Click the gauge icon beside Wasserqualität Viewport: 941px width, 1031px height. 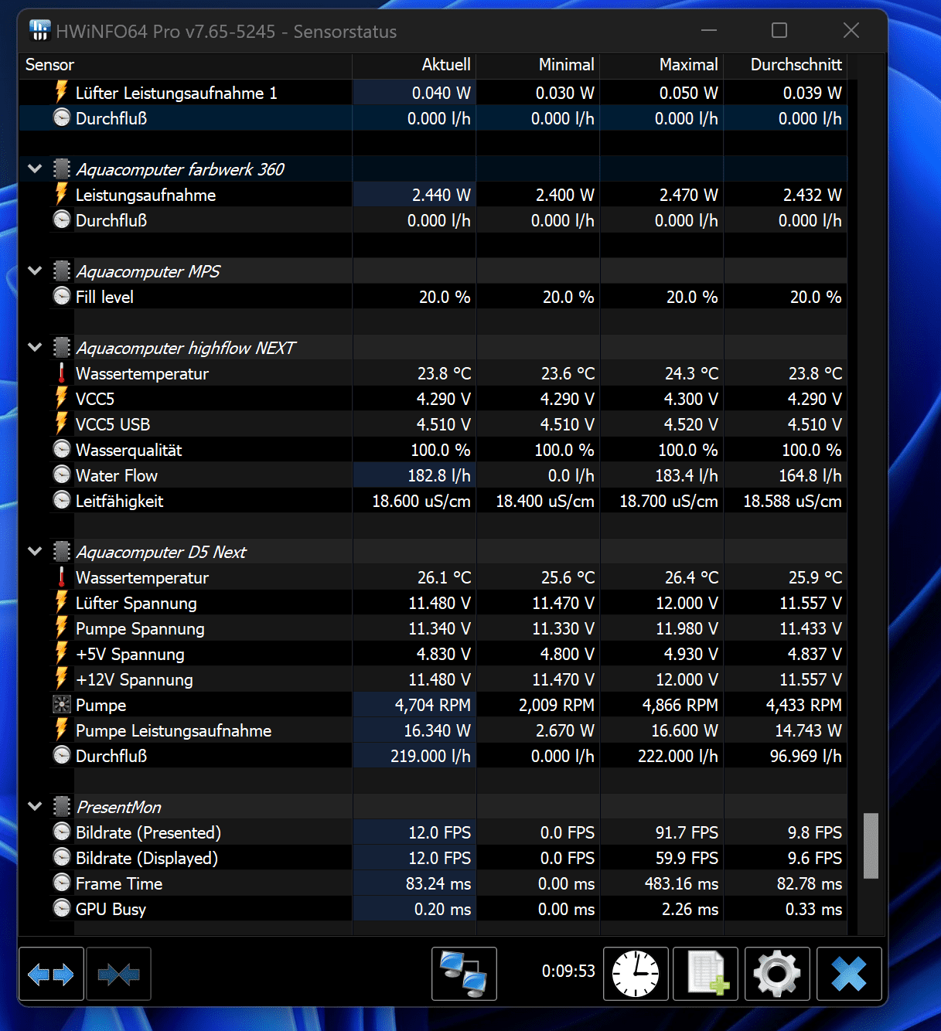[62, 450]
